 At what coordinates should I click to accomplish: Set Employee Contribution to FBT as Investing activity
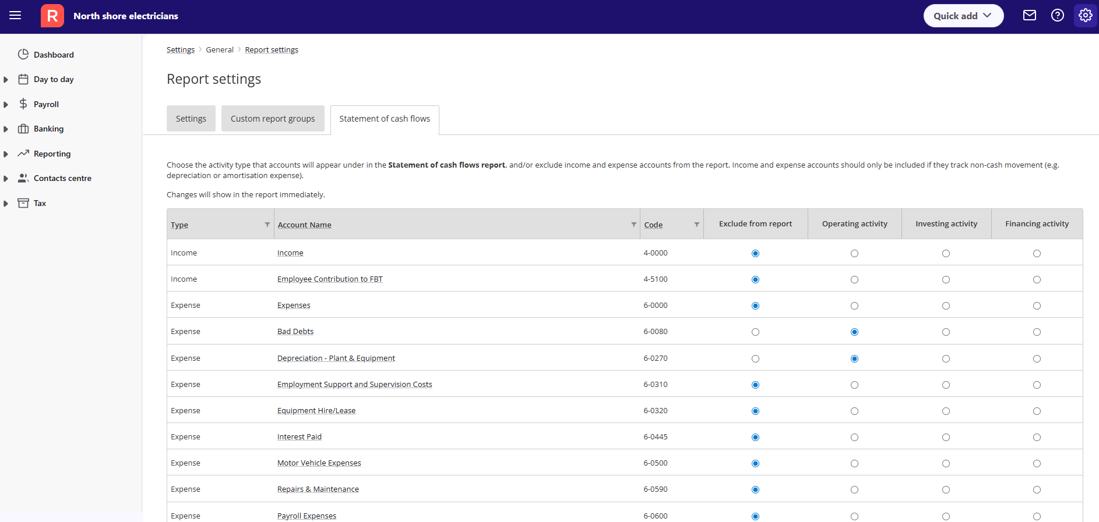coord(946,279)
